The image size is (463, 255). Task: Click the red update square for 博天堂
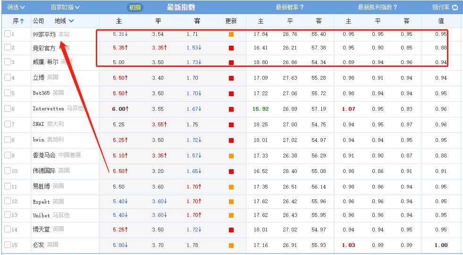231,230
